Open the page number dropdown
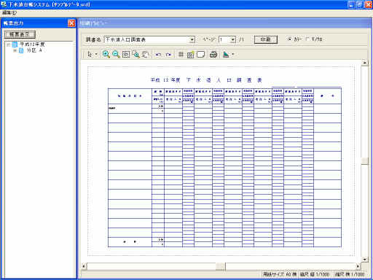Screen dimensions: 373x280 233,39
